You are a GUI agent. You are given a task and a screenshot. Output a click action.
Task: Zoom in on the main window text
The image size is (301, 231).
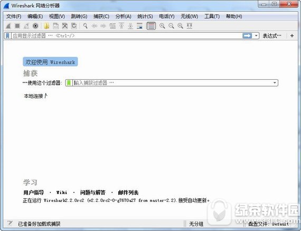[x=162, y=26]
